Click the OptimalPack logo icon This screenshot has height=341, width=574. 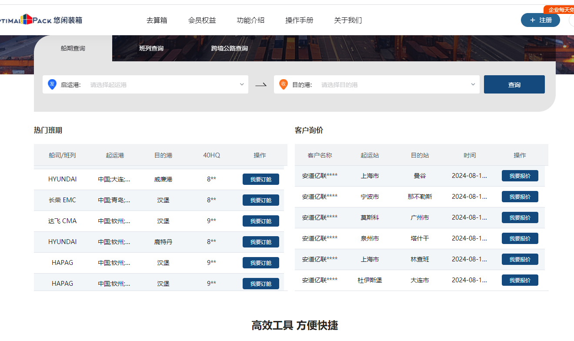[27, 19]
